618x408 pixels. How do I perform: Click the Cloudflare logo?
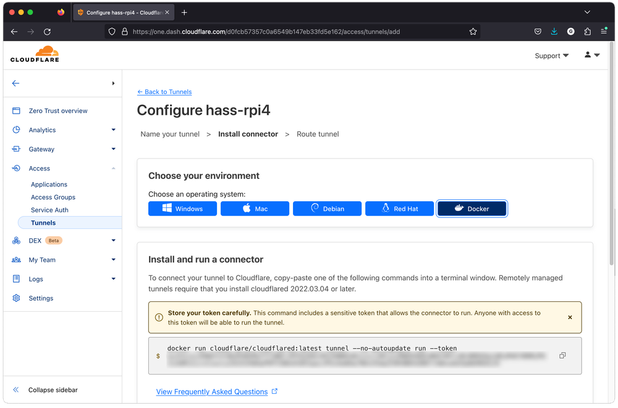click(x=35, y=54)
